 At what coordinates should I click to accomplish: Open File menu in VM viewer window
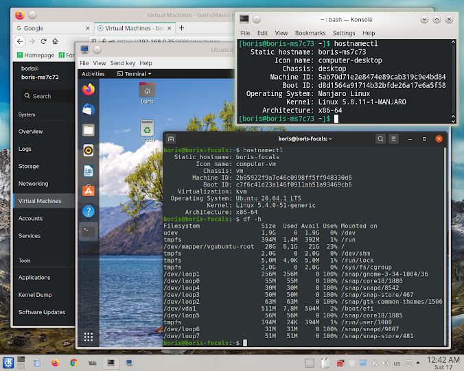pos(84,63)
